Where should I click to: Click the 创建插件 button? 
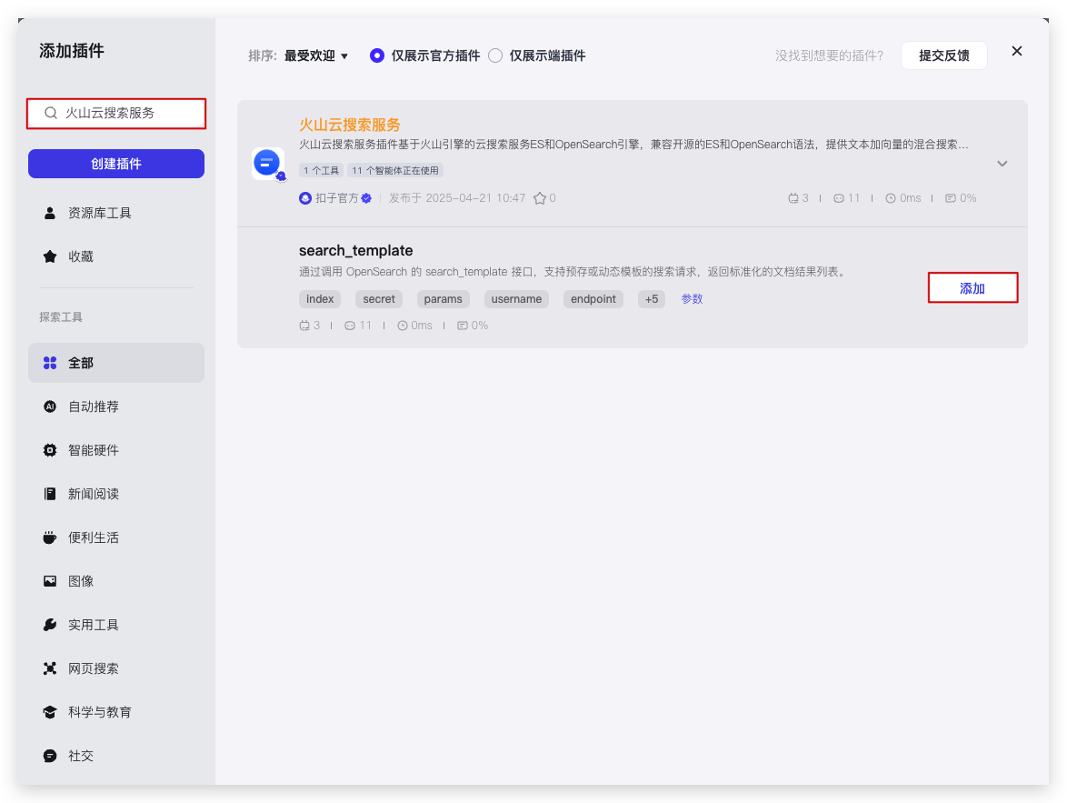116,164
